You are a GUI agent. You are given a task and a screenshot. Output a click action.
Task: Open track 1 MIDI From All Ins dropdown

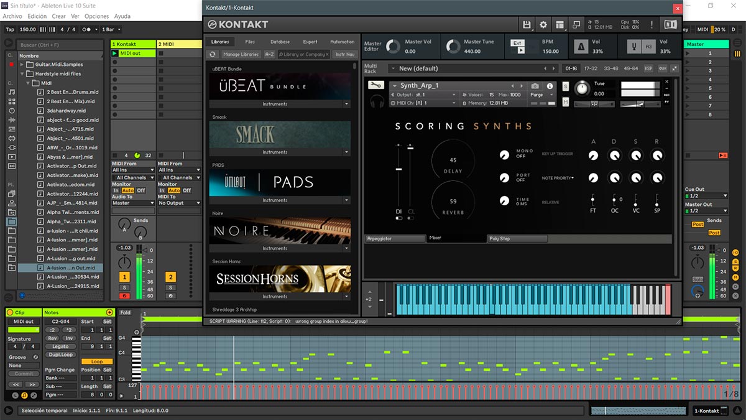[x=133, y=170]
